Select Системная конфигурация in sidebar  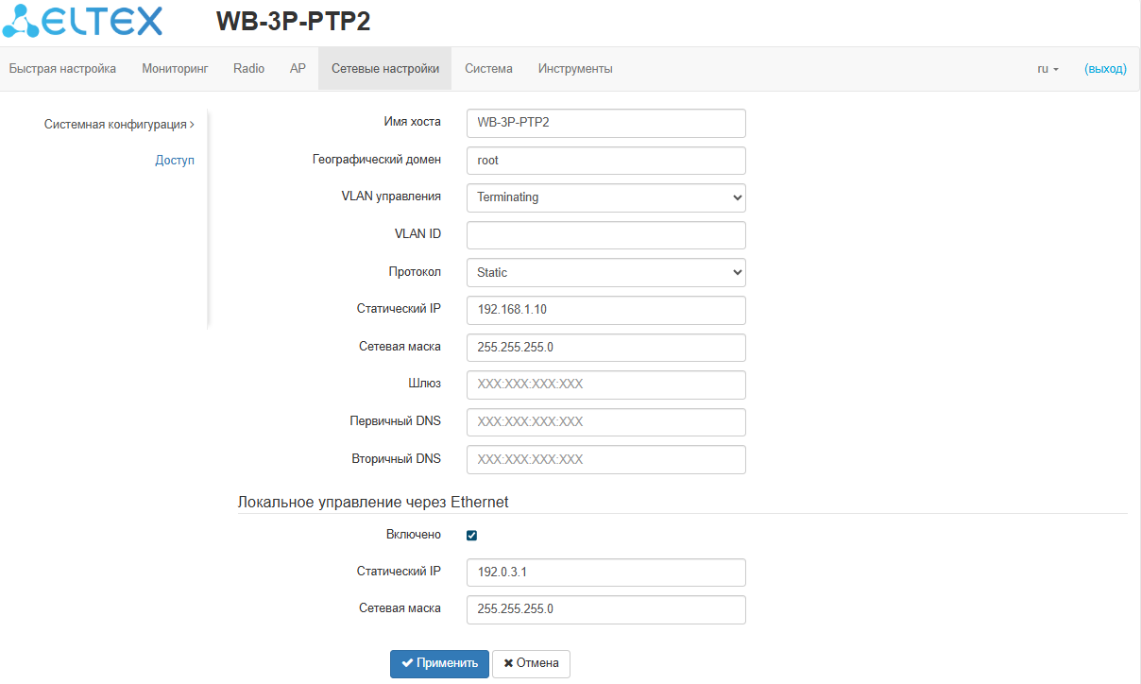click(119, 124)
